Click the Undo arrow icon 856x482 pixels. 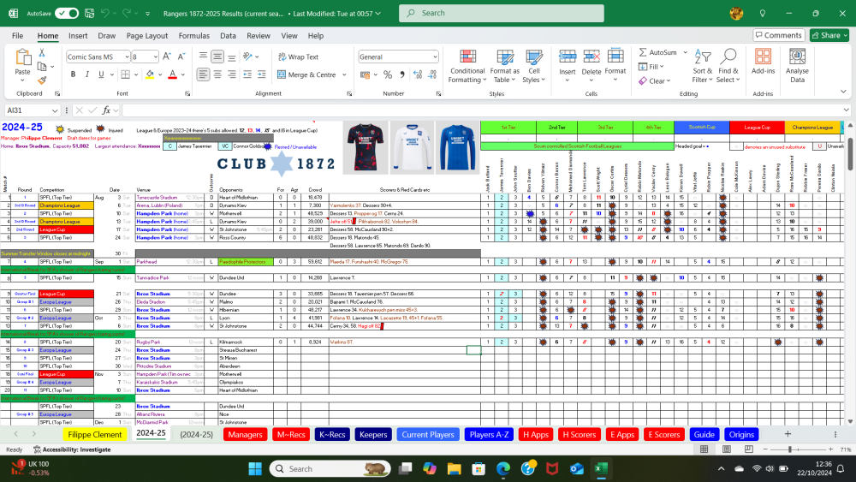105,13
